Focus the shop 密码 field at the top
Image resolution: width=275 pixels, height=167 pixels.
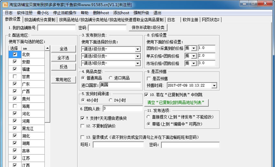point(107,28)
